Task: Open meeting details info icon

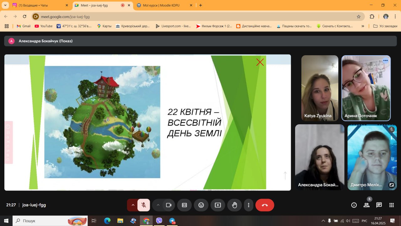Action: pyautogui.click(x=354, y=205)
